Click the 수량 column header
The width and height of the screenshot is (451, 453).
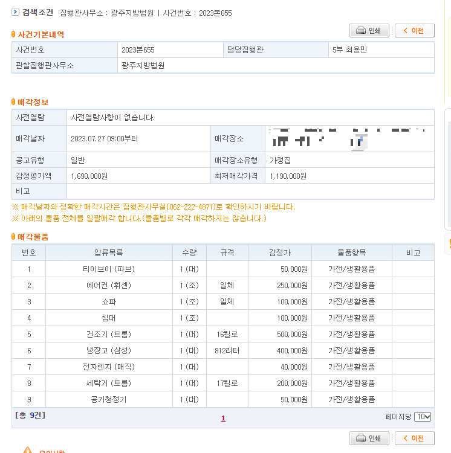click(189, 252)
